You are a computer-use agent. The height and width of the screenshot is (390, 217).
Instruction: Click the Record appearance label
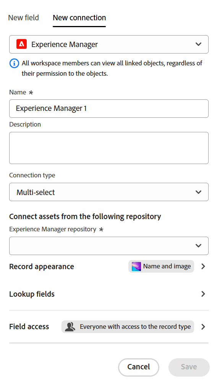pyautogui.click(x=42, y=266)
